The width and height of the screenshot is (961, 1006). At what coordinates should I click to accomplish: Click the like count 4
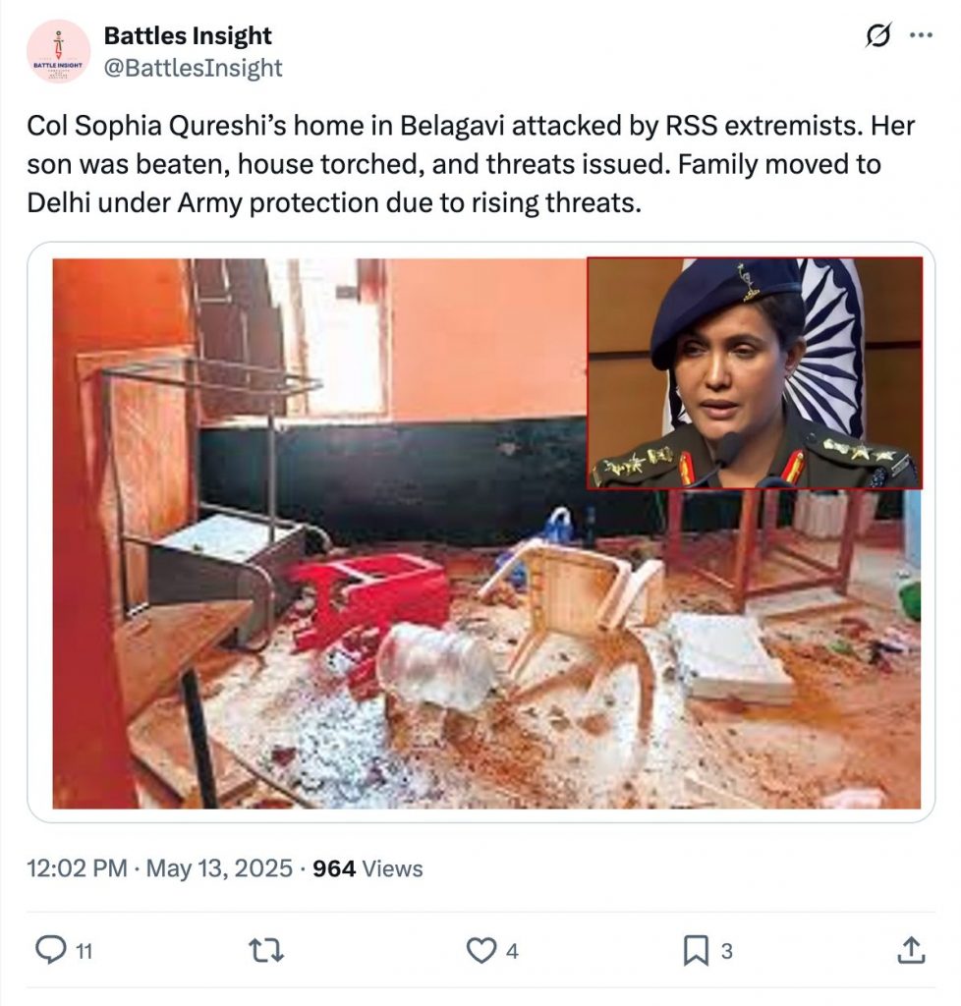(512, 951)
